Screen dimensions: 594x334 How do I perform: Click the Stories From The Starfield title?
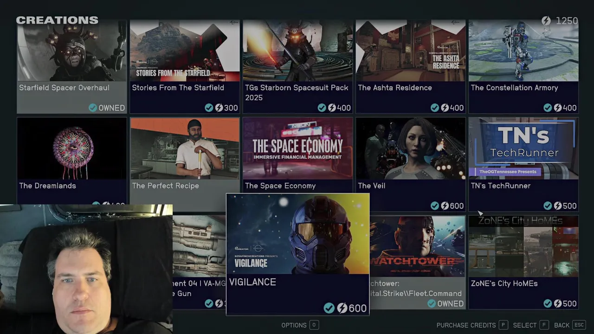[x=178, y=88]
